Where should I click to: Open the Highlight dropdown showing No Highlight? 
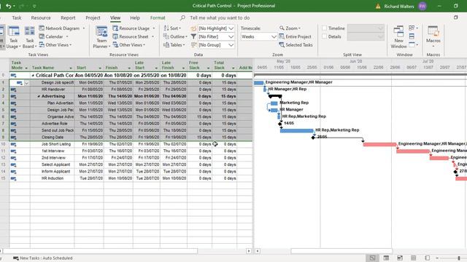click(231, 28)
